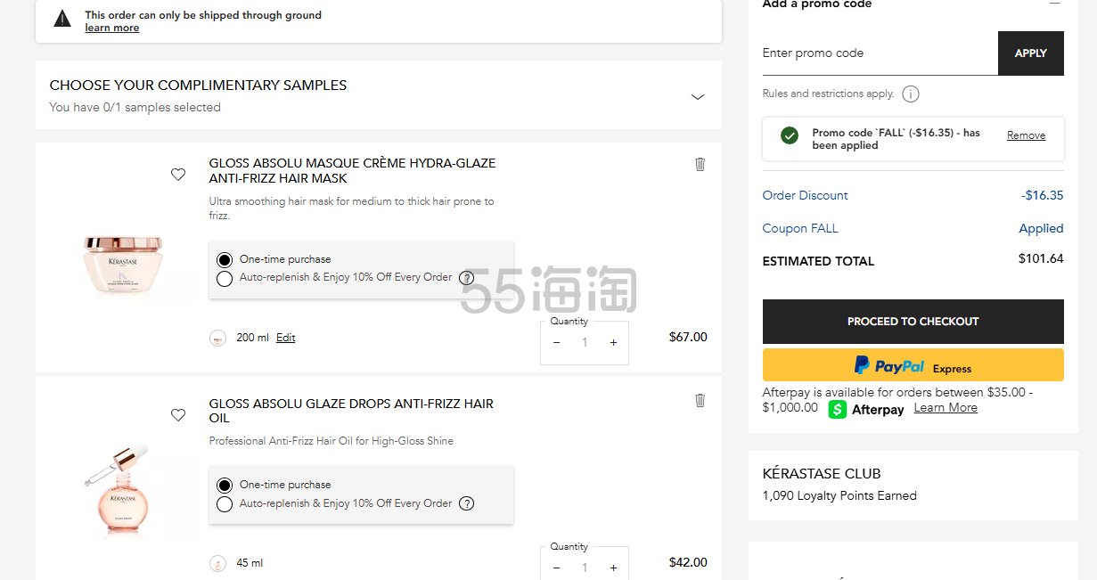Viewport: 1097px width, 580px height.
Task: Add Hydra-Glaze Hair Mask to wishlist heart
Action: coord(178,175)
